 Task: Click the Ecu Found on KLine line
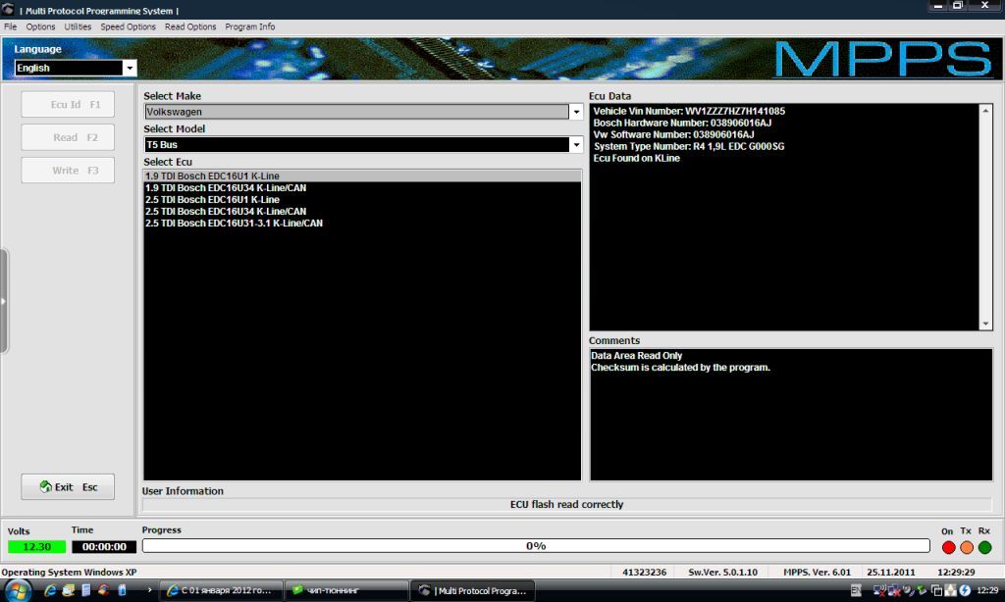tap(636, 158)
